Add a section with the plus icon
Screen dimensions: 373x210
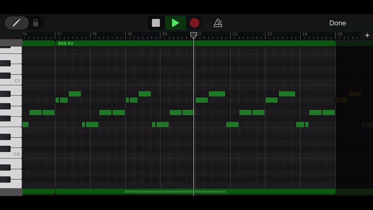[367, 35]
